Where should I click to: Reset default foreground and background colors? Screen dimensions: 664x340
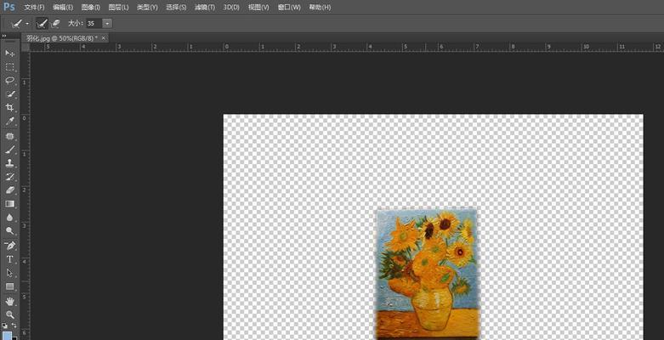coord(4,326)
